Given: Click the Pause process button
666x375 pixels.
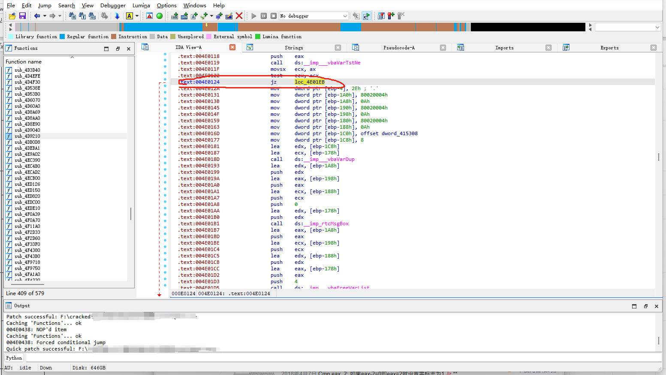Looking at the screenshot, I should (x=264, y=16).
